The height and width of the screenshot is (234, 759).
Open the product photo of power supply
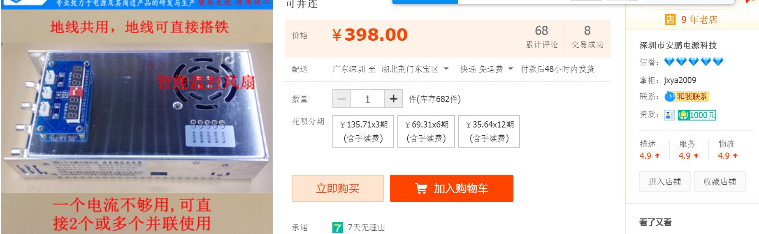pos(137,117)
